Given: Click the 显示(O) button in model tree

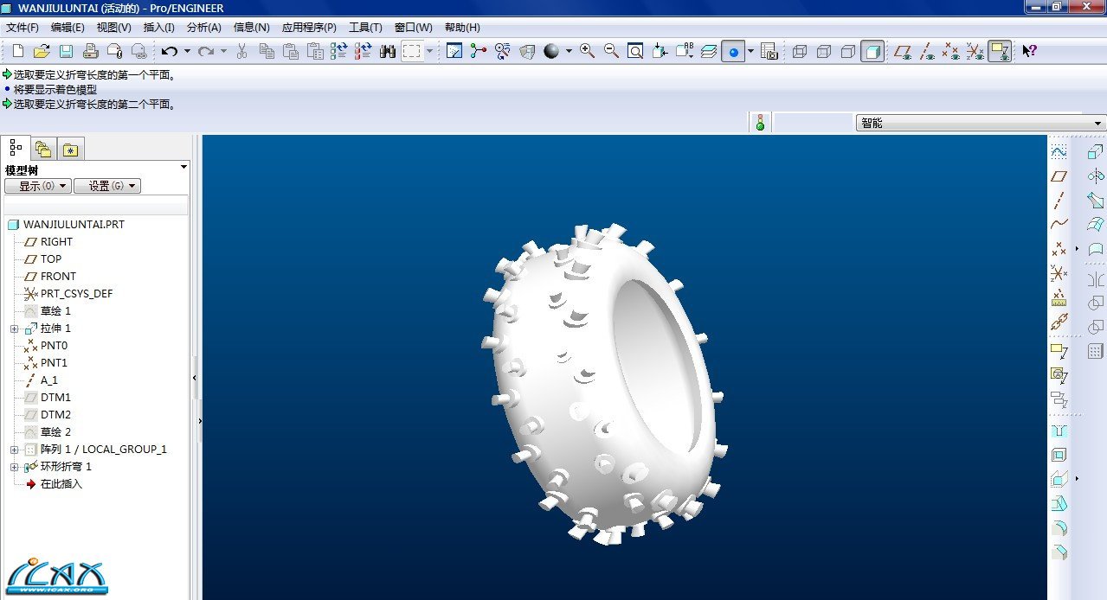Looking at the screenshot, I should pyautogui.click(x=37, y=186).
